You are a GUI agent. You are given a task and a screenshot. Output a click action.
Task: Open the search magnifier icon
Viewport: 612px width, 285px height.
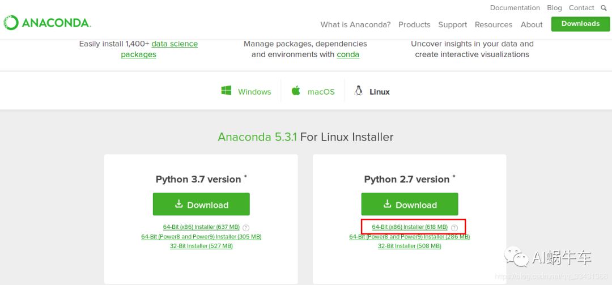click(603, 8)
